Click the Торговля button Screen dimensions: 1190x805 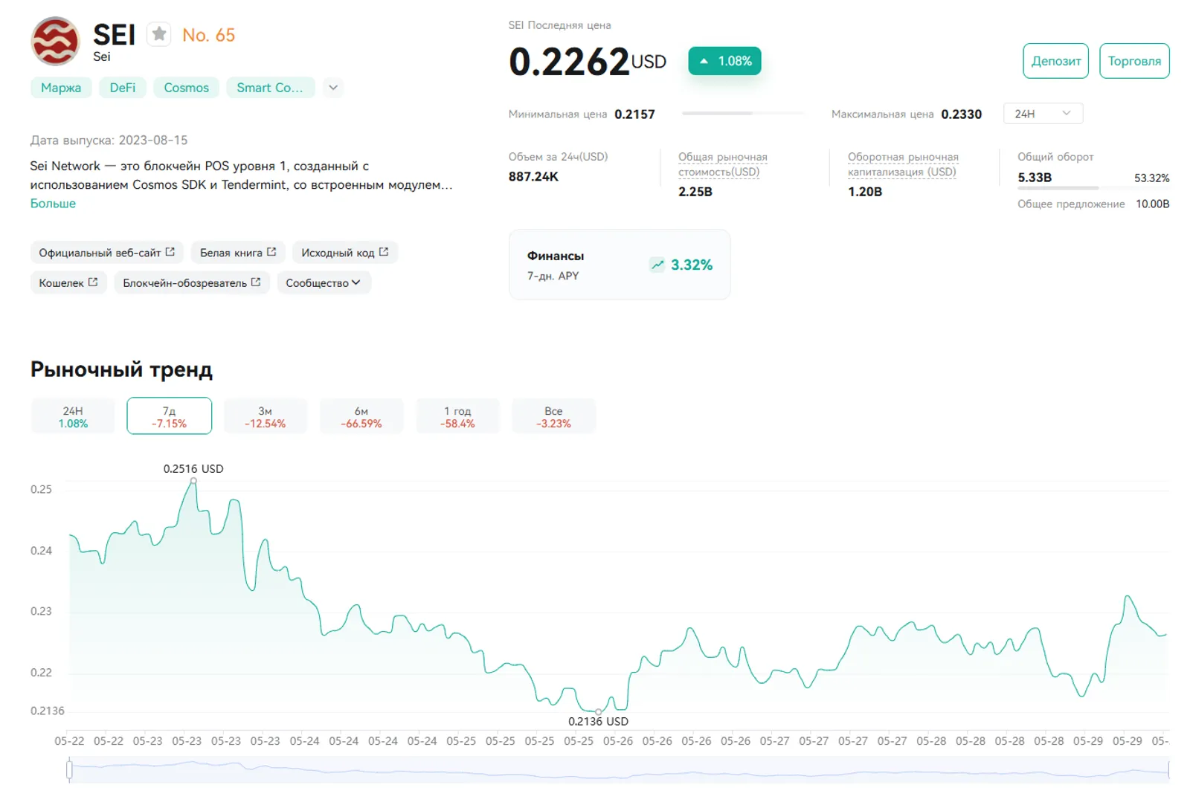1134,61
